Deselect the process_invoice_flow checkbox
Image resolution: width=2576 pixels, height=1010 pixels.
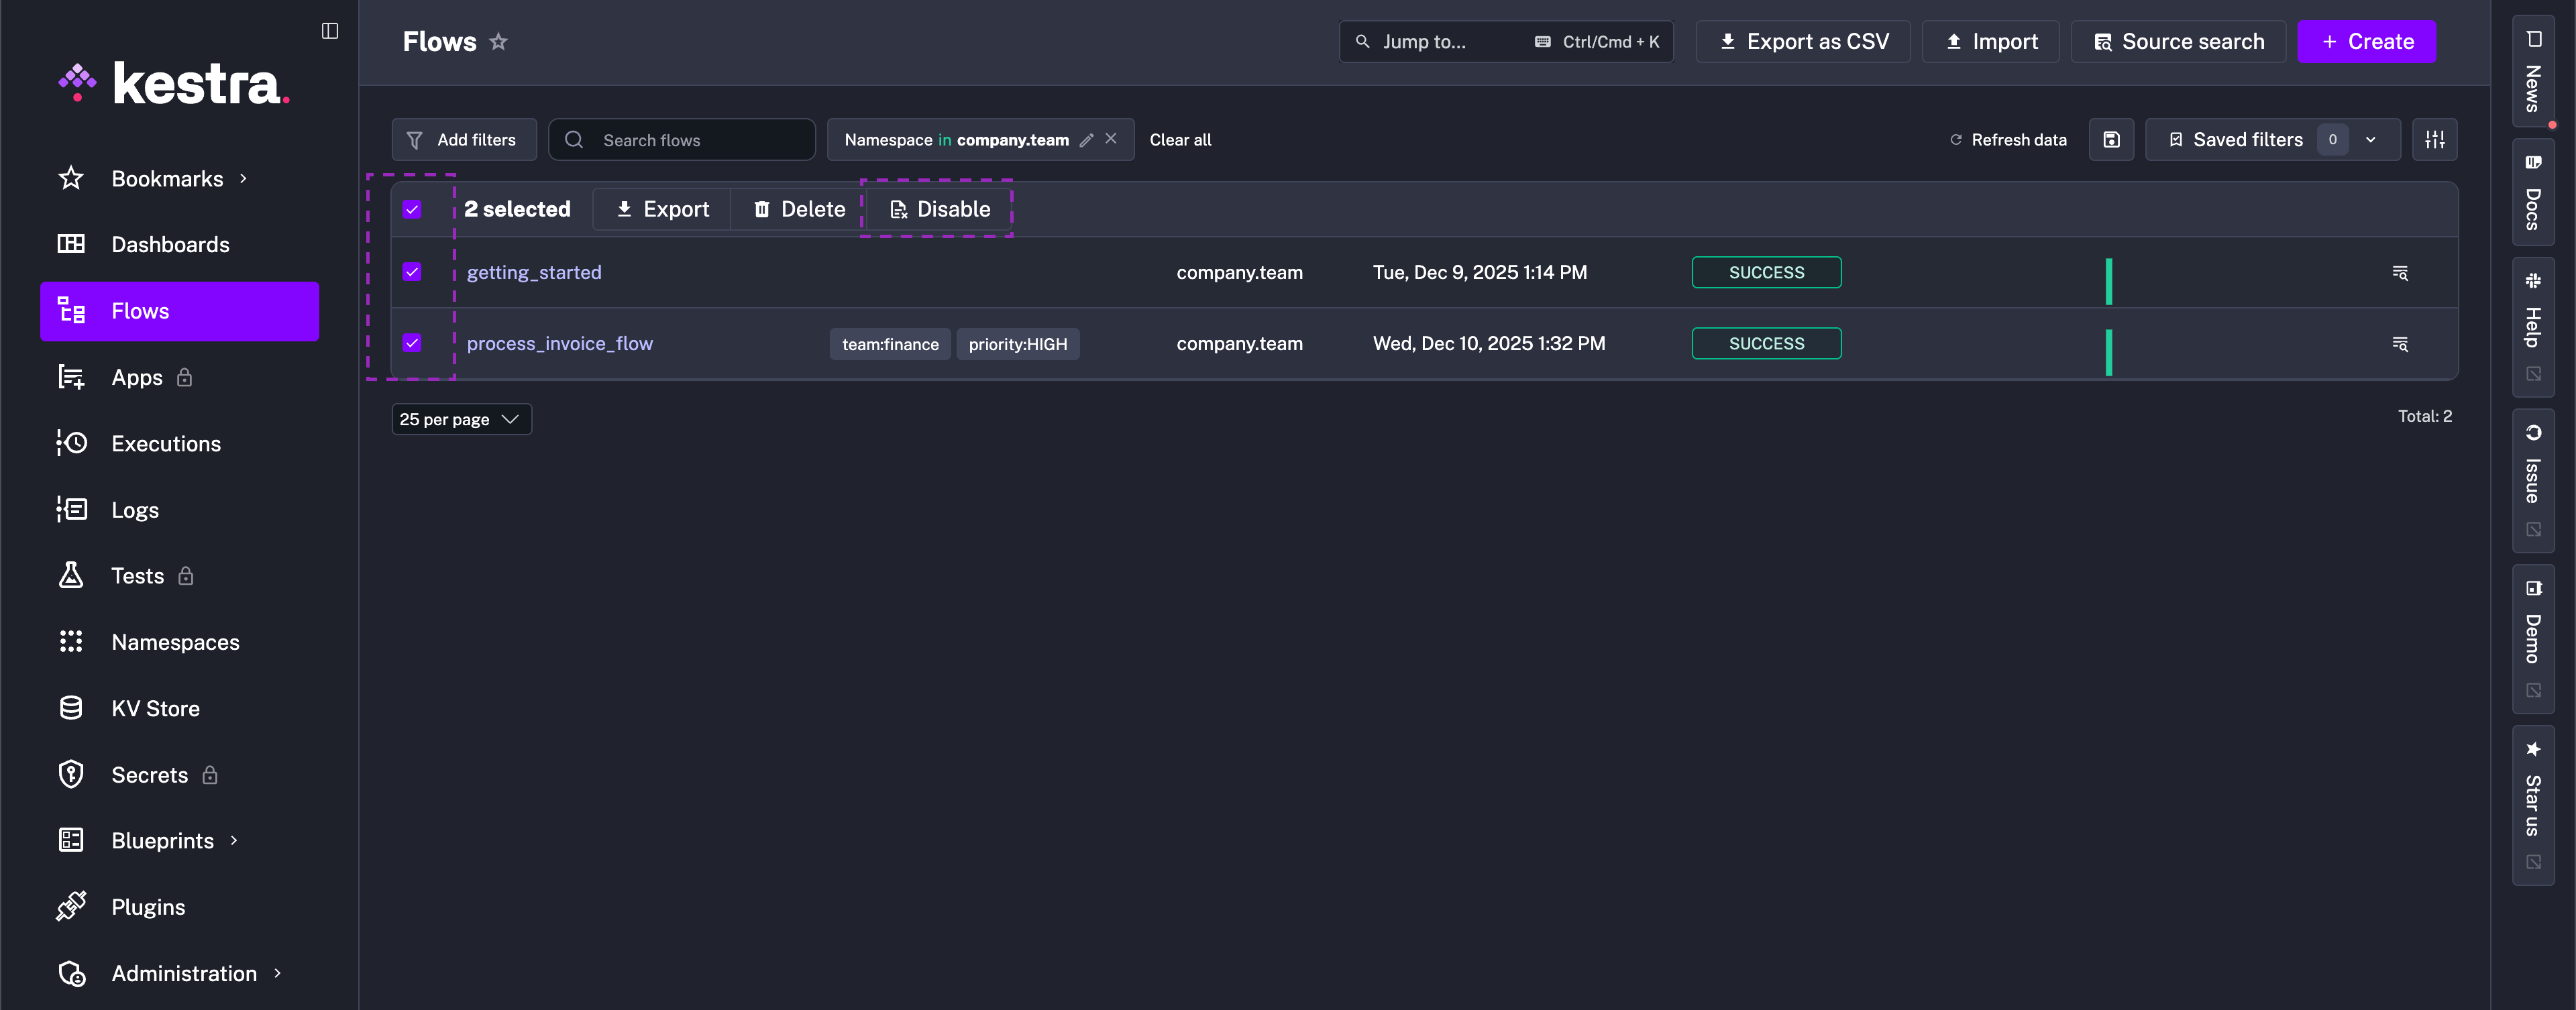pos(412,343)
